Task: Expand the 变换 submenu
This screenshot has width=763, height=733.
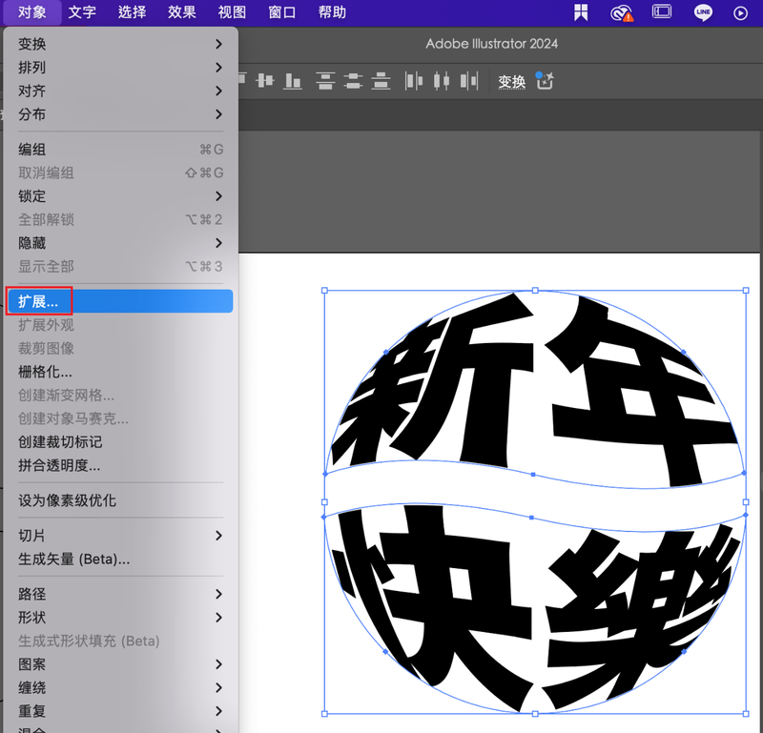Action: pos(119,44)
